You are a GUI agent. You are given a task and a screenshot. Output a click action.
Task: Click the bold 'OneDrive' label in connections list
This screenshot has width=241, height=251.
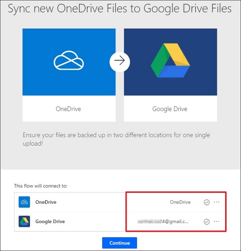(46, 202)
